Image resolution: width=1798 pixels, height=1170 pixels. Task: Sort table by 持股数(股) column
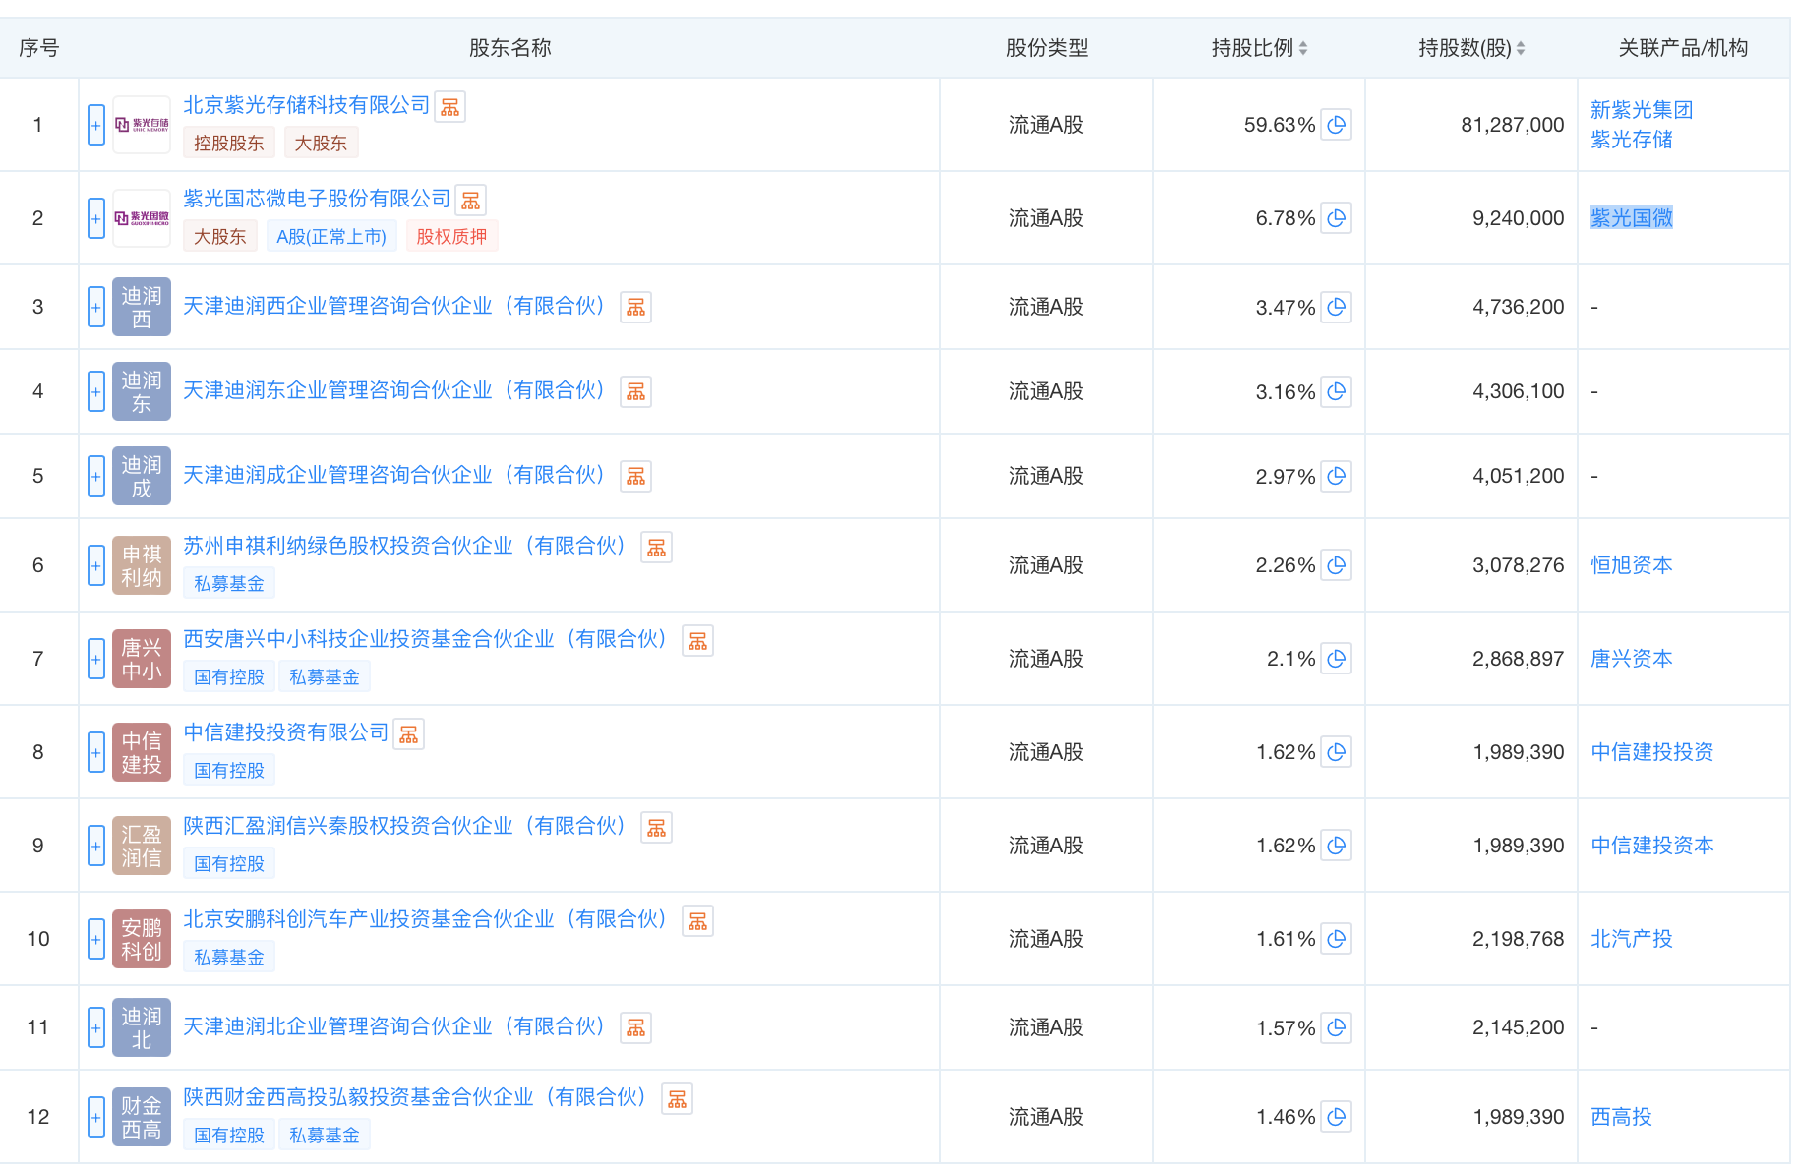[x=1521, y=48]
